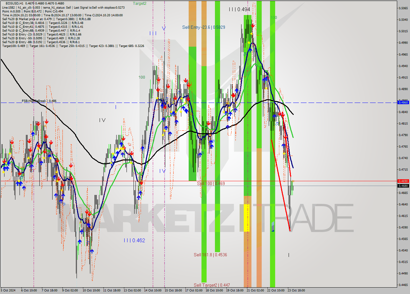
Task: Click the 0.4565 price axis label
Action: tap(403, 239)
